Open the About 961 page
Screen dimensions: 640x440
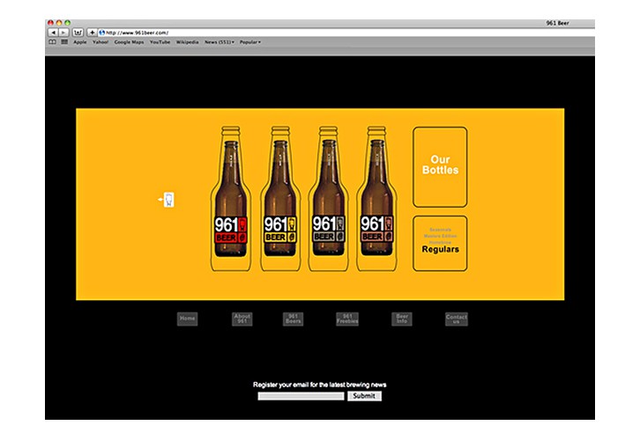(242, 319)
